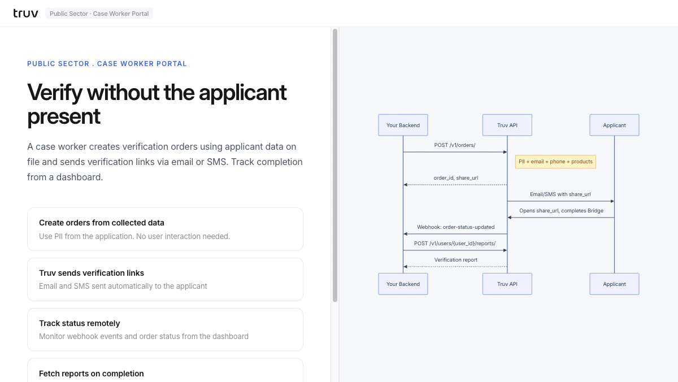Image resolution: width=678 pixels, height=382 pixels.
Task: Click the Verification report label
Action: (x=455, y=260)
